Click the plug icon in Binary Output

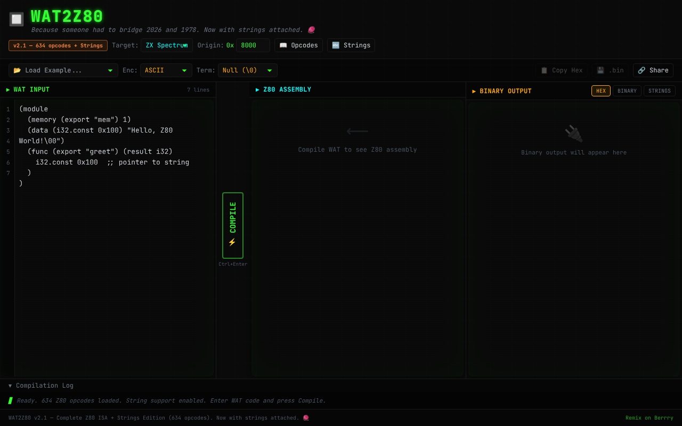(574, 133)
